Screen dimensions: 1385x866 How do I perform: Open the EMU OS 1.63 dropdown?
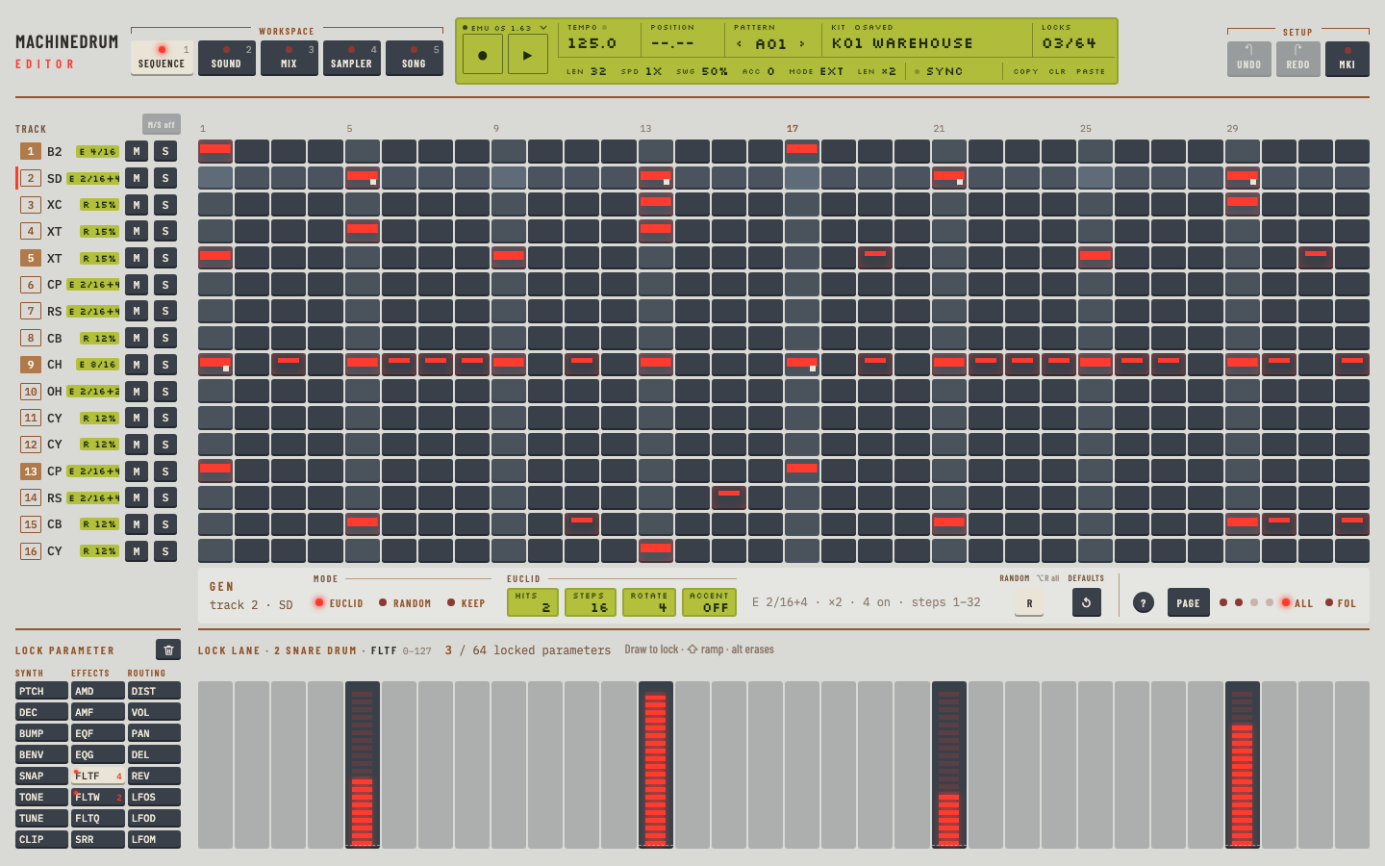pos(505,28)
